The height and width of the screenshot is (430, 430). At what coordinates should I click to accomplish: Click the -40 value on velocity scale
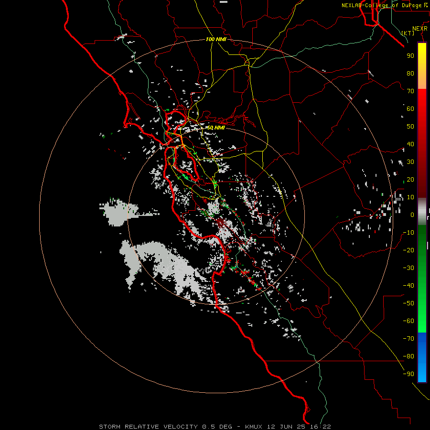pyautogui.click(x=408, y=286)
